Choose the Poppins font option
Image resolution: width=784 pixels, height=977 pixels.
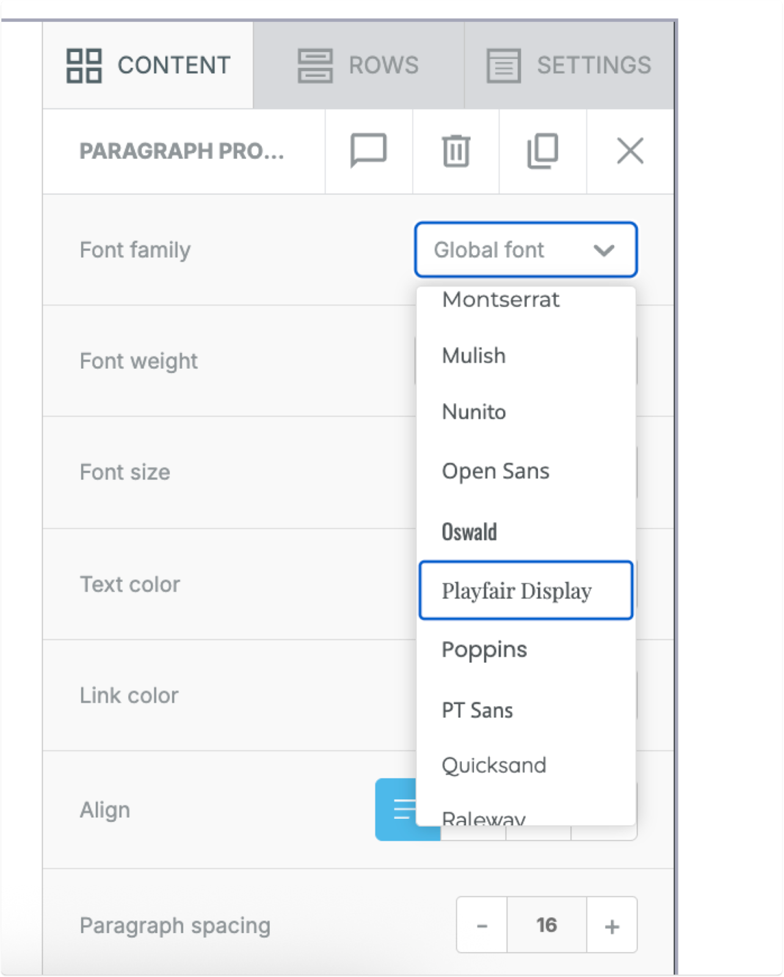(x=484, y=650)
